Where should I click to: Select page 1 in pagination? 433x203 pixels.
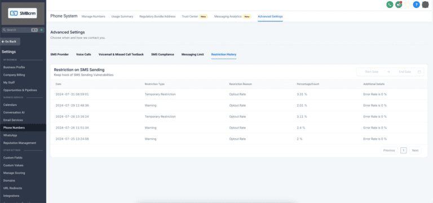pos(404,151)
